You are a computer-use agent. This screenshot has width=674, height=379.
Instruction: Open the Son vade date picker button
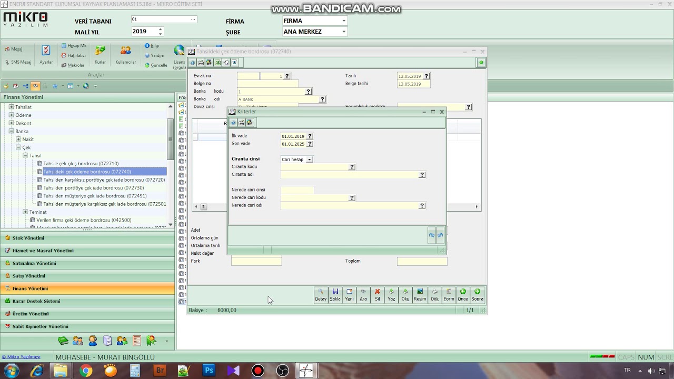tap(310, 144)
